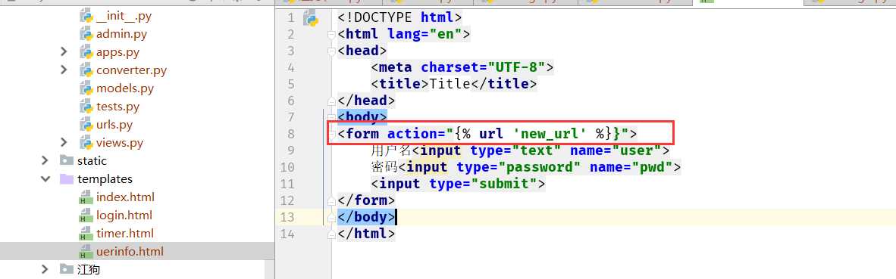Fold the head tag on line 3
Viewport: 896px width, 279px height.
(331, 52)
